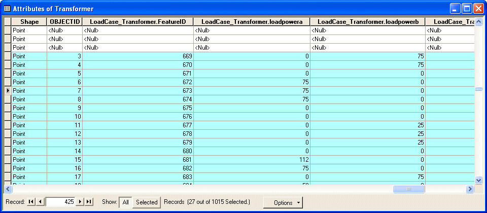The image size is (487, 213).
Task: Show All records
Action: coord(125,202)
